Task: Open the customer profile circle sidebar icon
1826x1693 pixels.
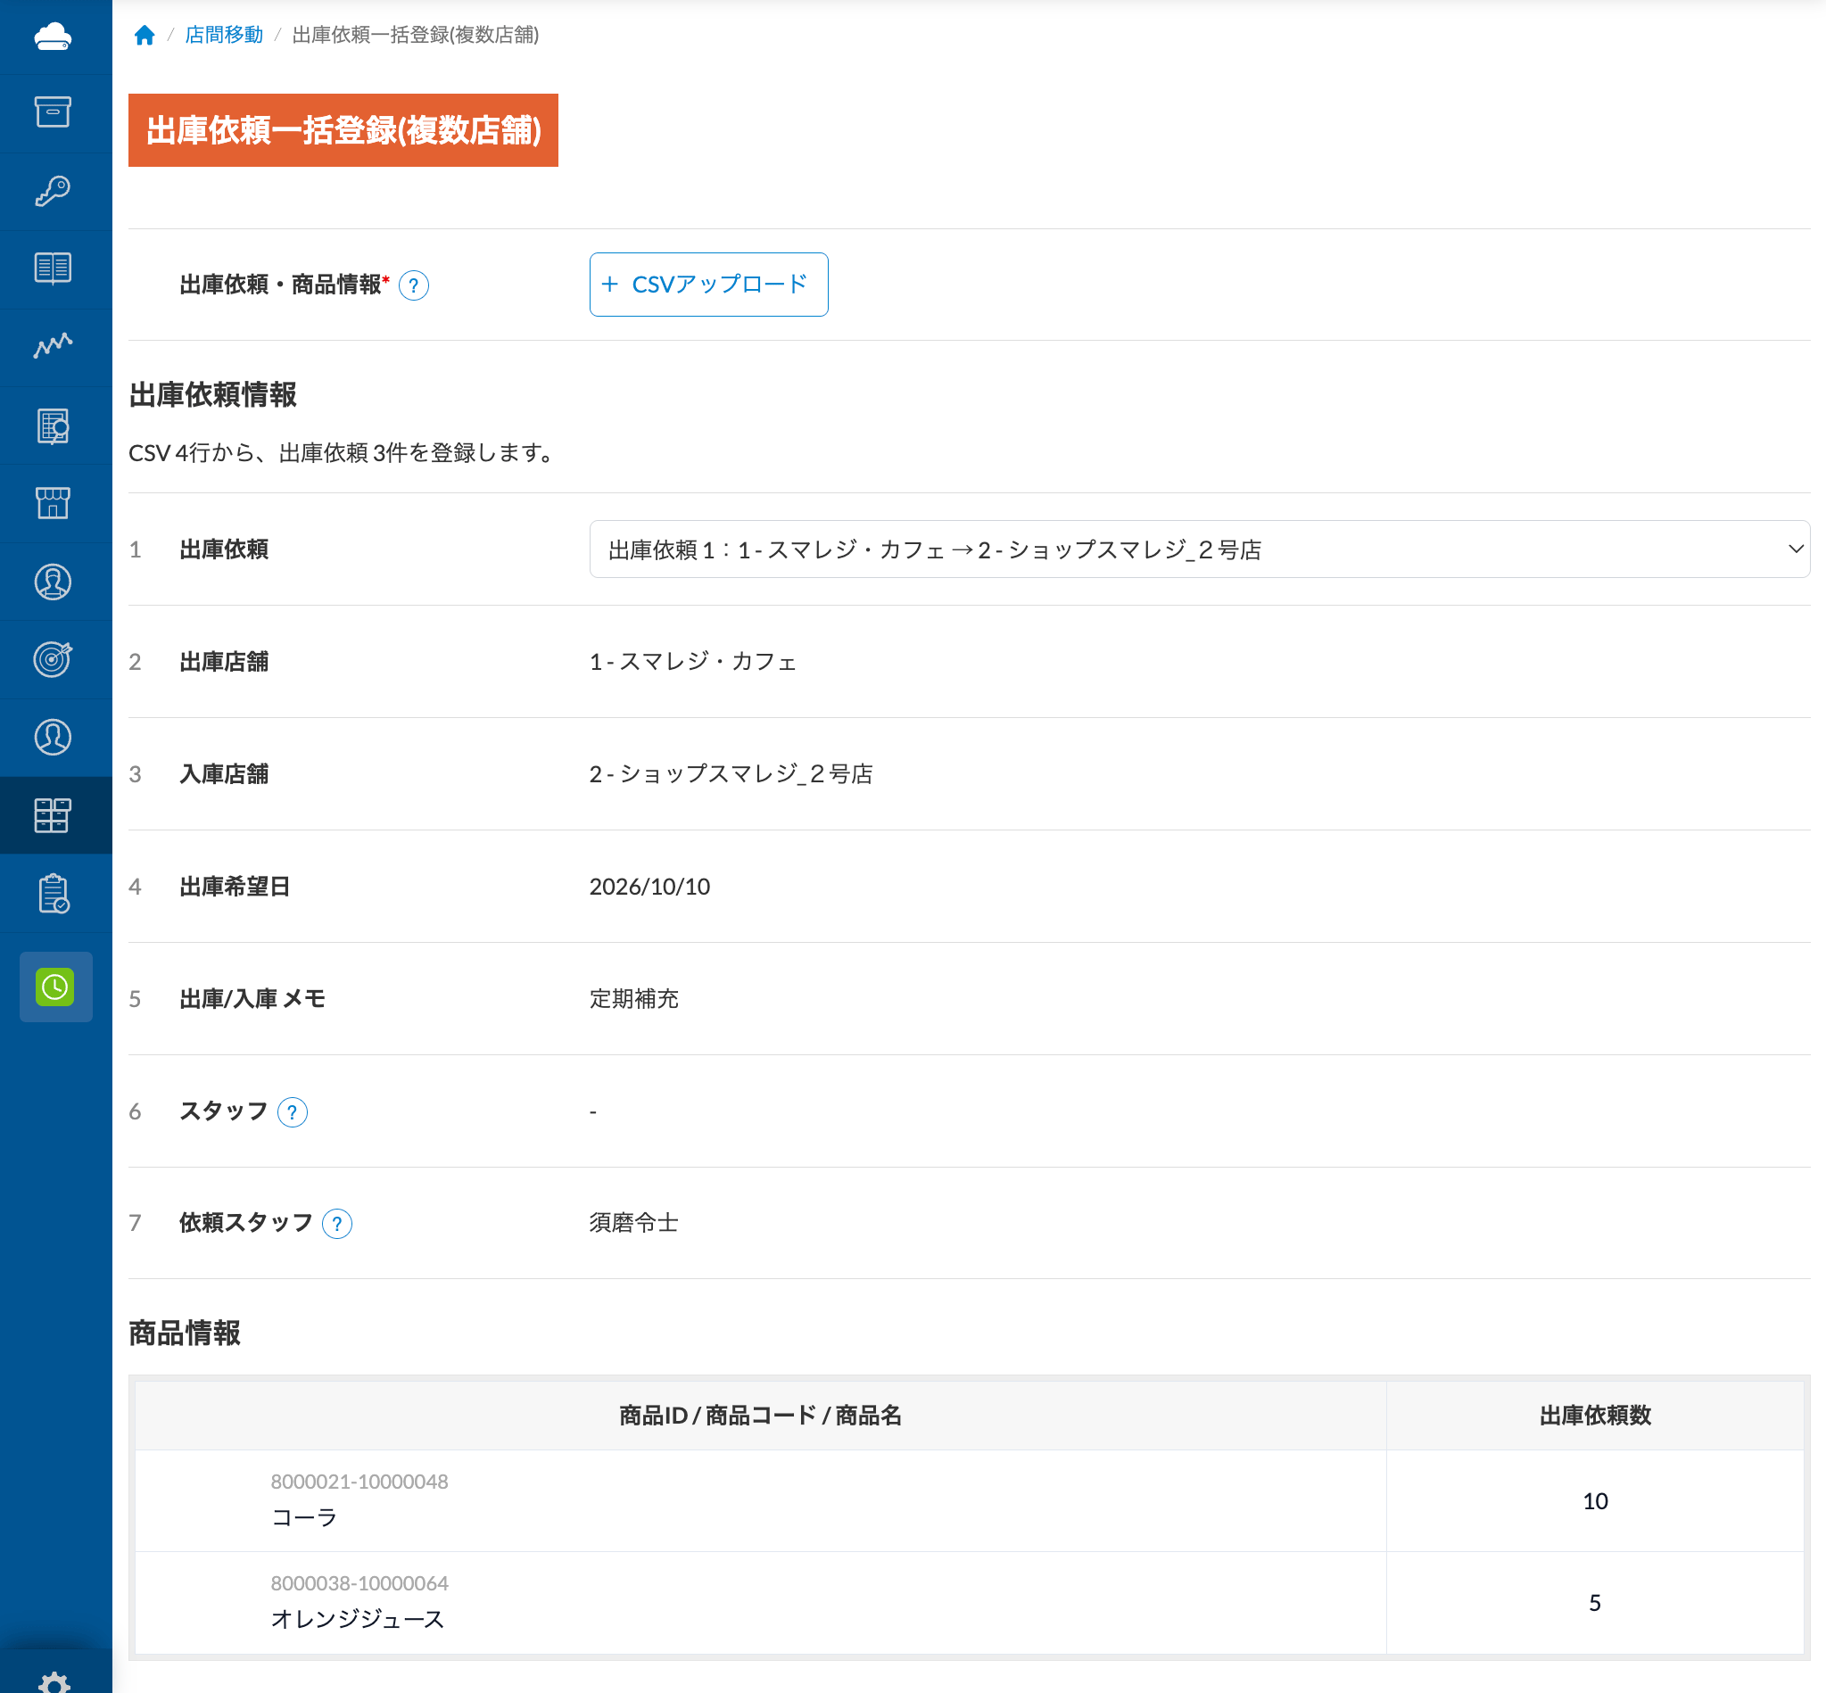Action: 54,737
